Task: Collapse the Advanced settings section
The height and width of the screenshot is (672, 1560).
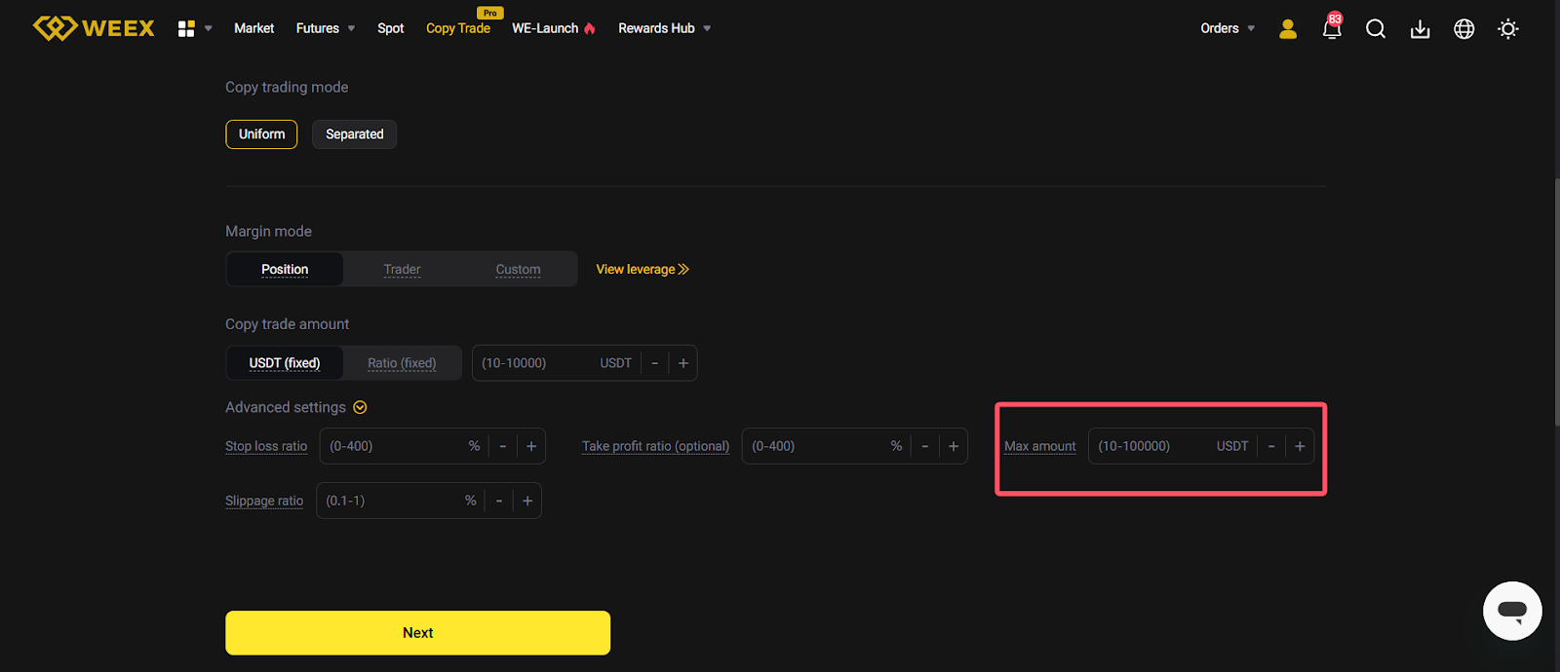Action: pyautogui.click(x=360, y=408)
